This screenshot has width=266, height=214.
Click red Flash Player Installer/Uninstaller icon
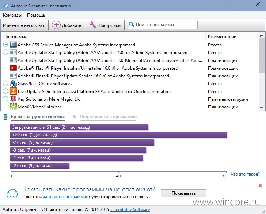13,68
